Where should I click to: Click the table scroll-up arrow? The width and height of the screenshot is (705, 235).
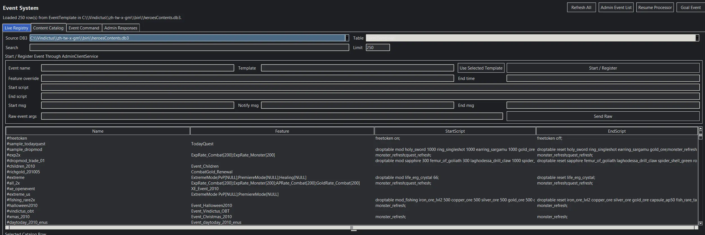pyautogui.click(x=701, y=128)
